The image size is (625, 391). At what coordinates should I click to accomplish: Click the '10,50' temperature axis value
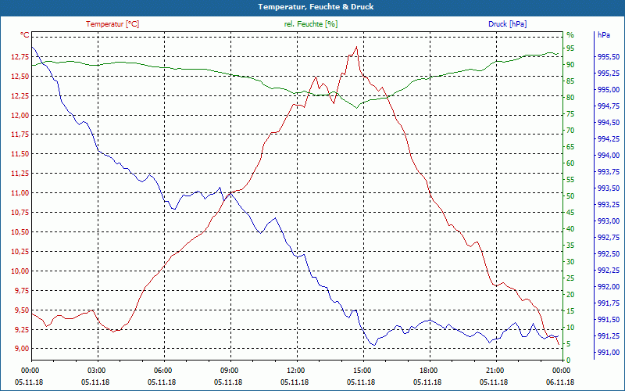click(20, 232)
